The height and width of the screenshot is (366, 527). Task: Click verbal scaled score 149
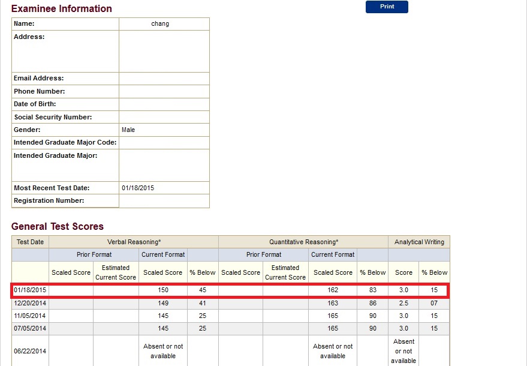tap(163, 303)
